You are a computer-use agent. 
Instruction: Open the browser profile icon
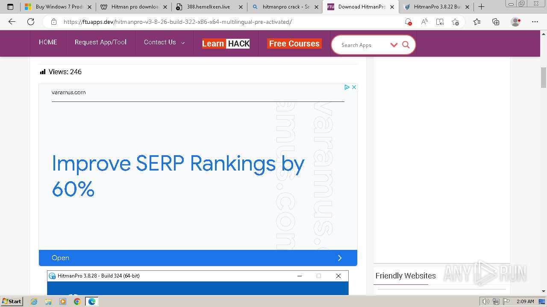[x=515, y=22]
